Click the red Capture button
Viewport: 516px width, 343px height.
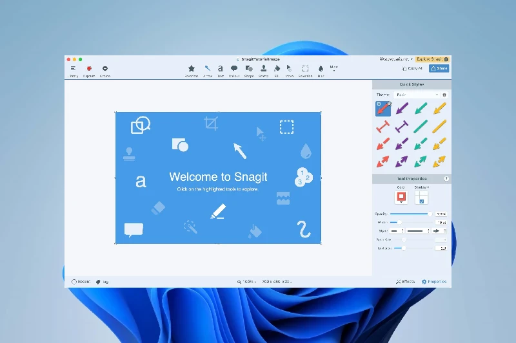pyautogui.click(x=89, y=71)
